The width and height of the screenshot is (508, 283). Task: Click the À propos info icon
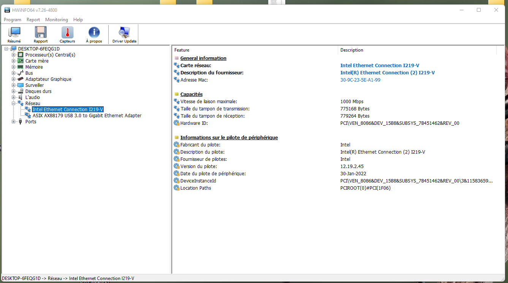point(94,33)
